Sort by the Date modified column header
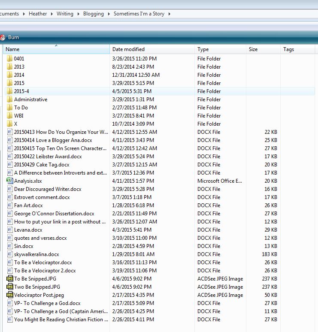Image resolution: width=318 pixels, height=332 pixels. [x=152, y=49]
